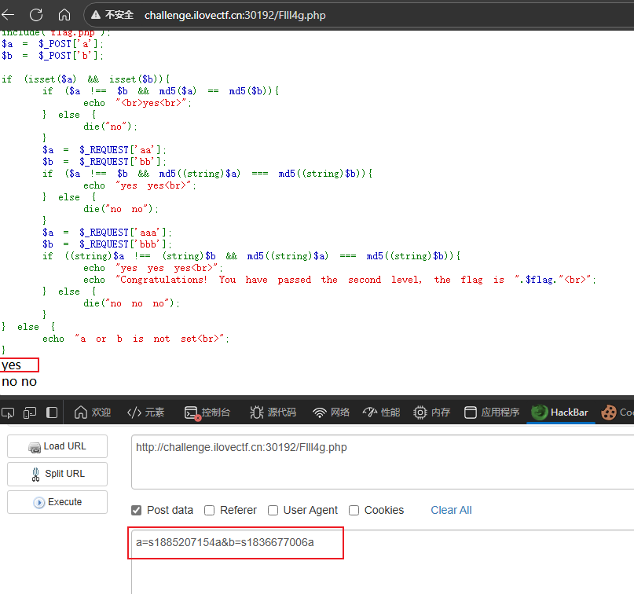Viewport: 634px width, 594px height.
Task: Click the play icon on Execute
Action: click(x=39, y=503)
